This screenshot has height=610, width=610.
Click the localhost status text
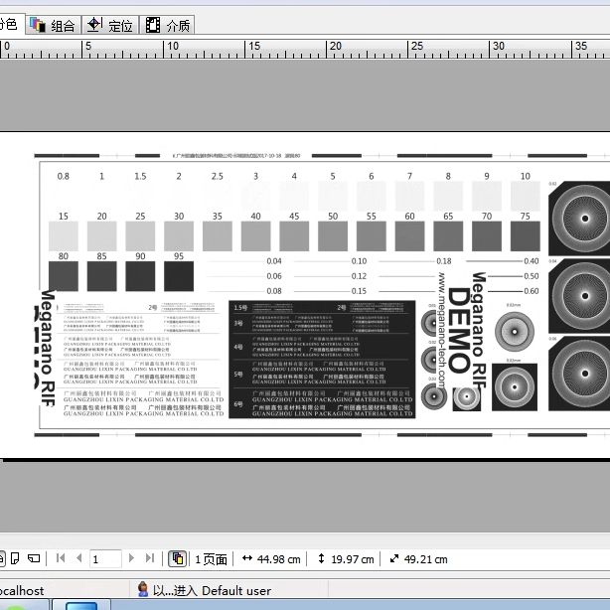pos(22,590)
